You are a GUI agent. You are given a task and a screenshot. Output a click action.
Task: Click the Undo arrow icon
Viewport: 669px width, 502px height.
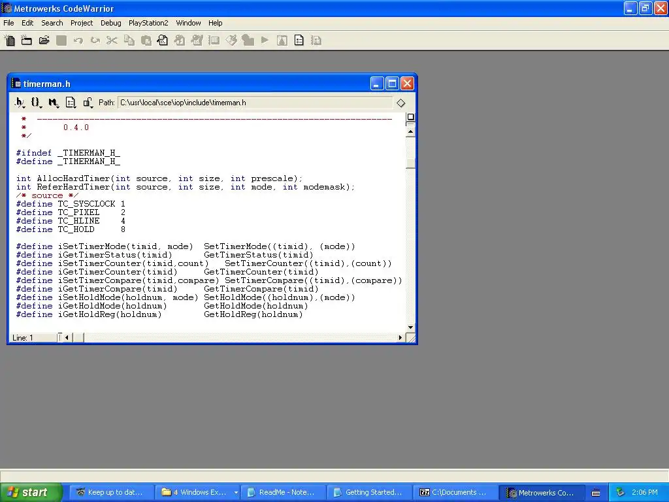click(78, 41)
